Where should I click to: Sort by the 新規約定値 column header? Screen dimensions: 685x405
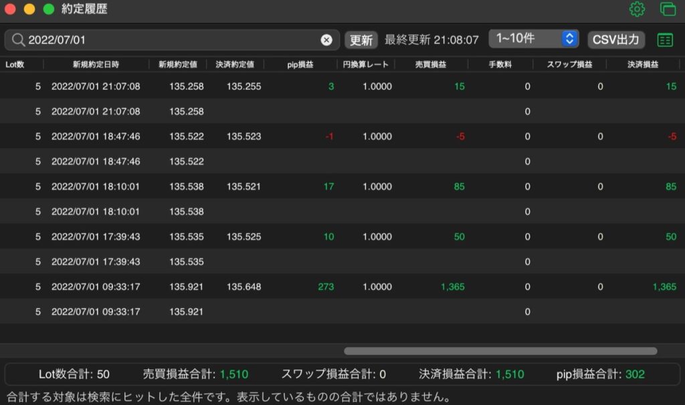[177, 65]
